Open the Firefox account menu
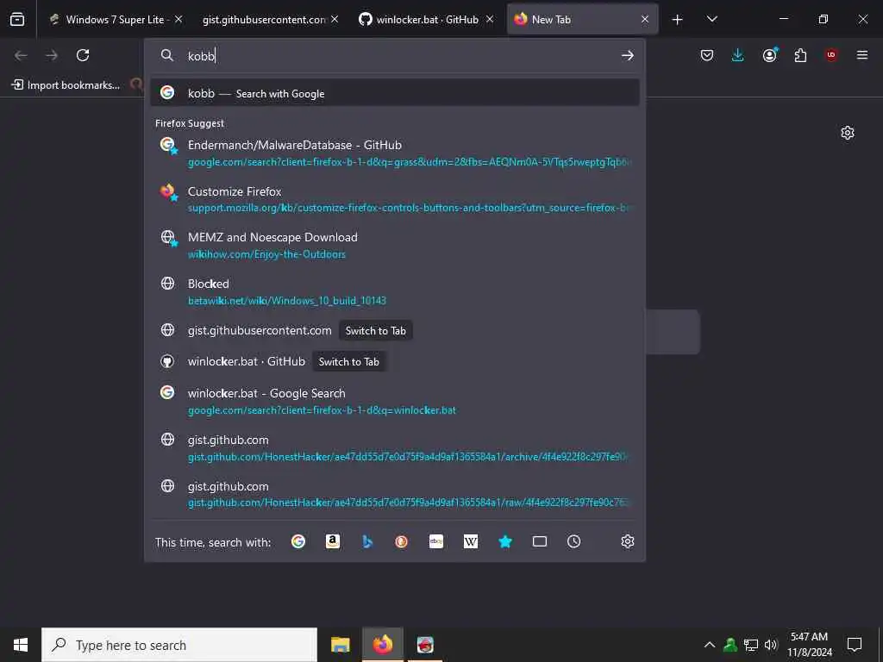This screenshot has width=883, height=662. tap(770, 55)
